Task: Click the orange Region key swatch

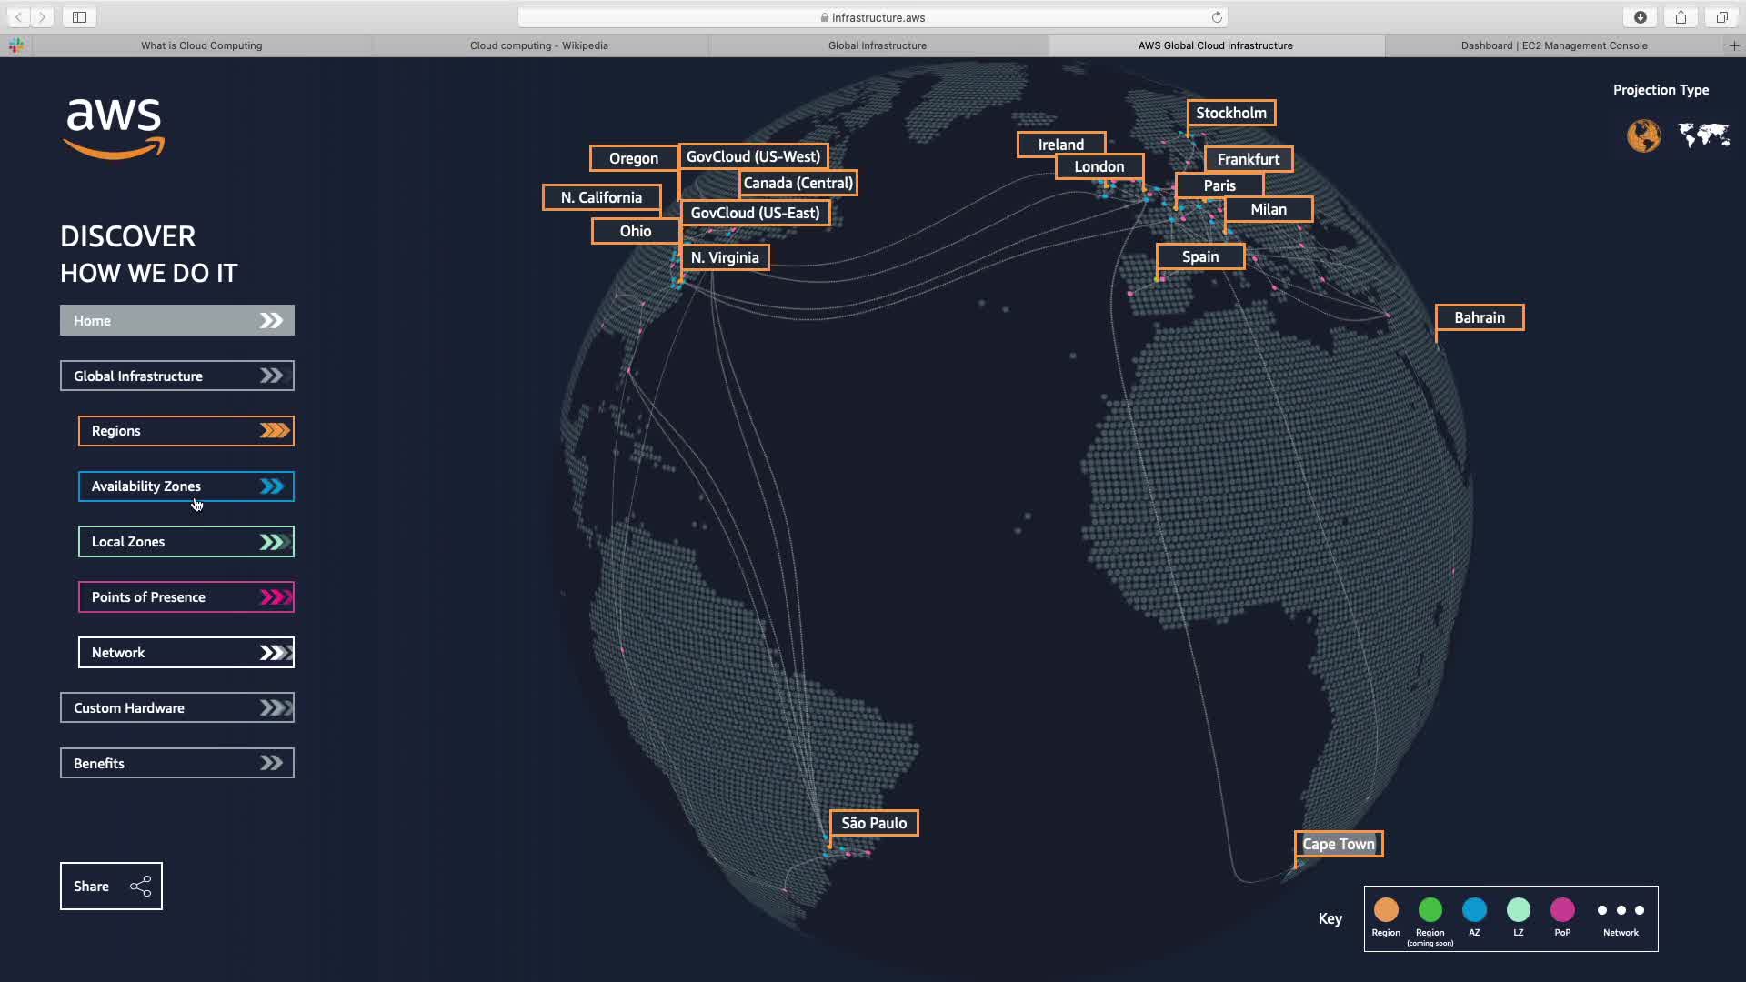Action: click(x=1386, y=909)
